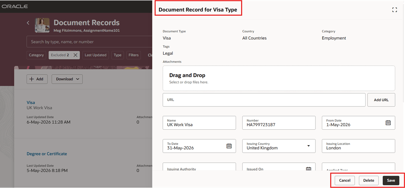Expand the drawer to full screen
Image resolution: width=405 pixels, height=188 pixels.
394,10
